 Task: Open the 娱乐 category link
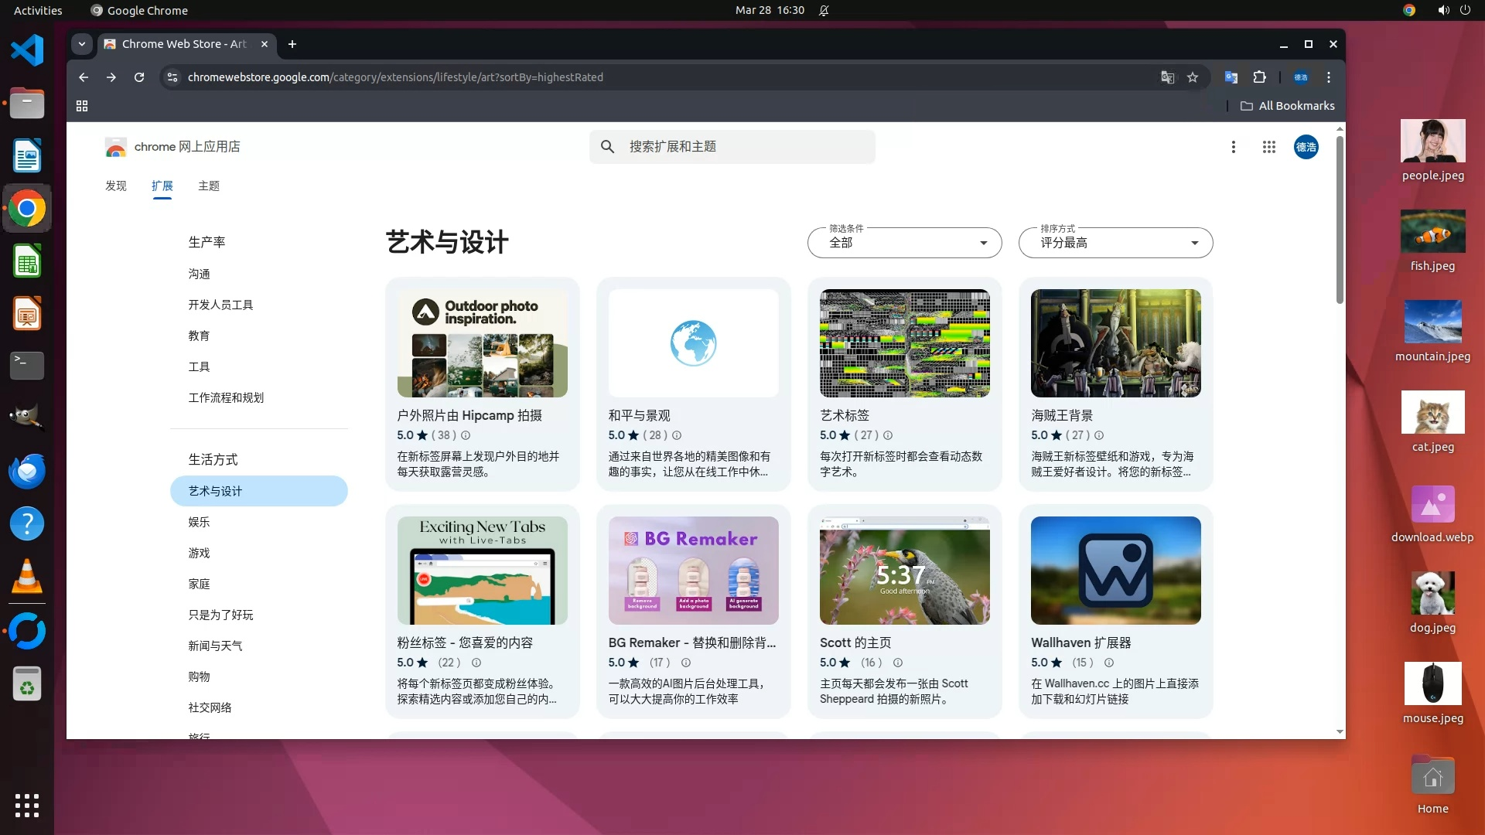[199, 522]
